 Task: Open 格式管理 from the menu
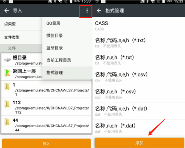tap(67, 73)
